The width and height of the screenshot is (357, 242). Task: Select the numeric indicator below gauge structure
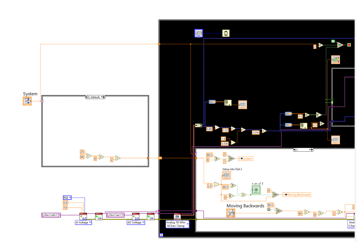click(336, 140)
